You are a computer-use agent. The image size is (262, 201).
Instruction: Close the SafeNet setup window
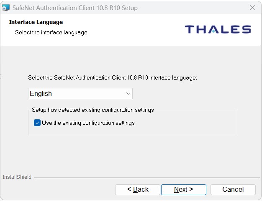tap(252, 8)
